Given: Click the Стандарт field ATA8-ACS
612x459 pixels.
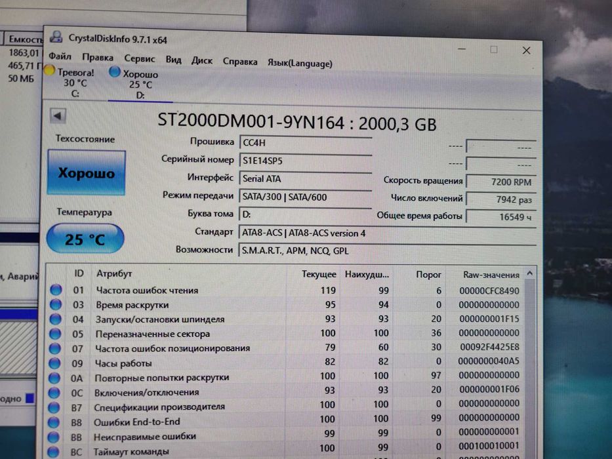Looking at the screenshot, I should 387,233.
